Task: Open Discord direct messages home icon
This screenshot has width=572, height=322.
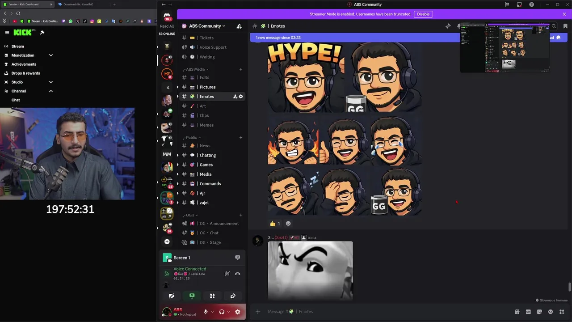Action: click(167, 16)
